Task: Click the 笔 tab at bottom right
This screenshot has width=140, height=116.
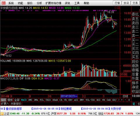Action: click(x=134, y=104)
